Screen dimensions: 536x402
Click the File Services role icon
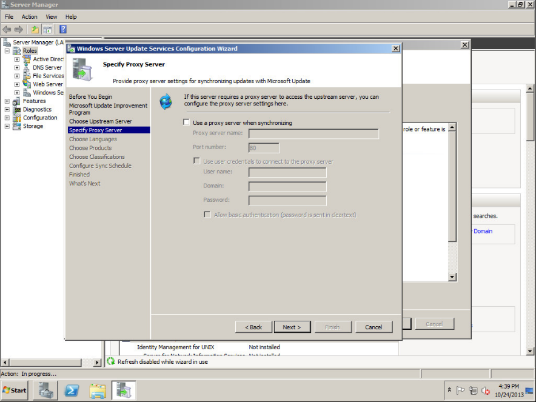pyautogui.click(x=27, y=76)
